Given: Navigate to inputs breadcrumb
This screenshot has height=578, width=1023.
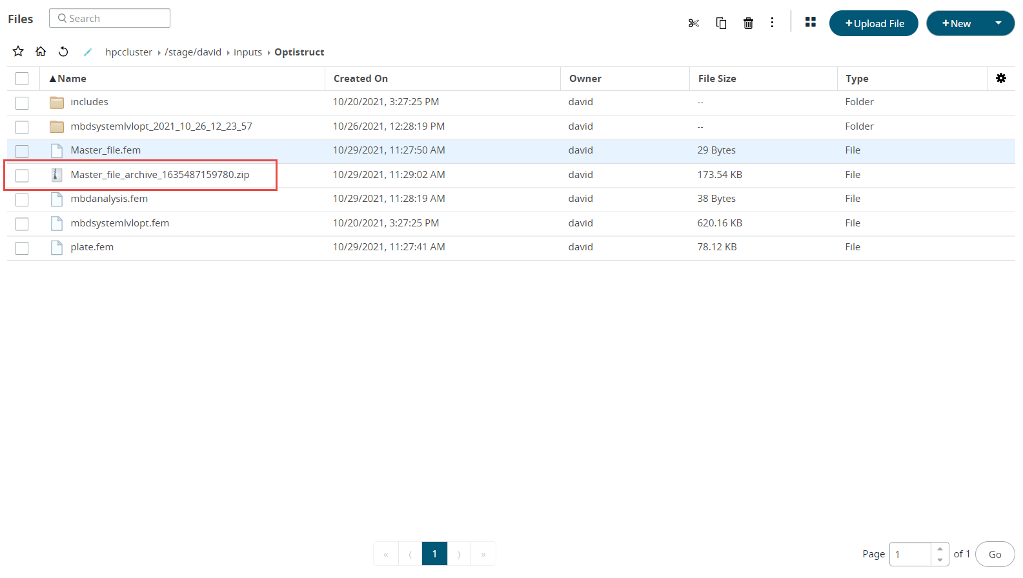Looking at the screenshot, I should click(248, 52).
